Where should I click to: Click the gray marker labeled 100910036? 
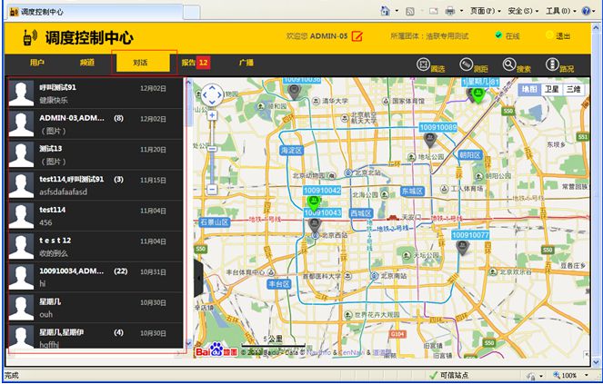click(x=294, y=92)
